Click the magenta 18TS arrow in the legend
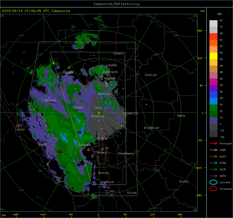The width and height of the screenshot is (233, 218). tap(213, 176)
